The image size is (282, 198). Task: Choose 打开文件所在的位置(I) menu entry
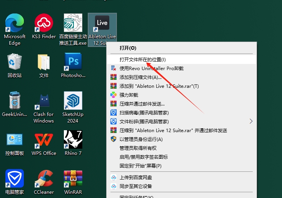point(182,60)
